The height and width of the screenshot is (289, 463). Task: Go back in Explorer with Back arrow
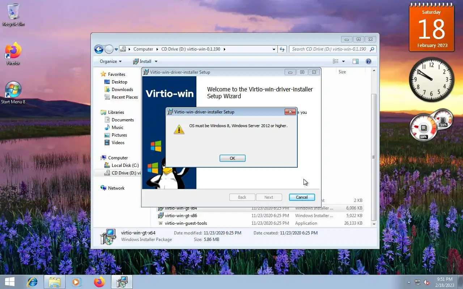pyautogui.click(x=99, y=49)
